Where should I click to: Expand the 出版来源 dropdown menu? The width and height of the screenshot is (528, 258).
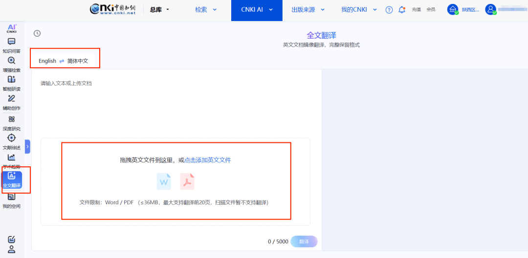point(308,10)
